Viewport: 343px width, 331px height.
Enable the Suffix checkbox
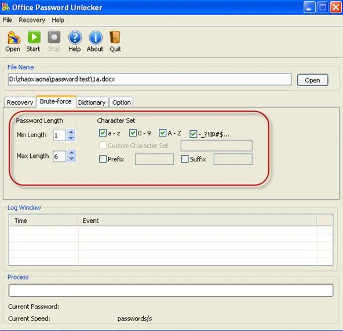coord(185,159)
